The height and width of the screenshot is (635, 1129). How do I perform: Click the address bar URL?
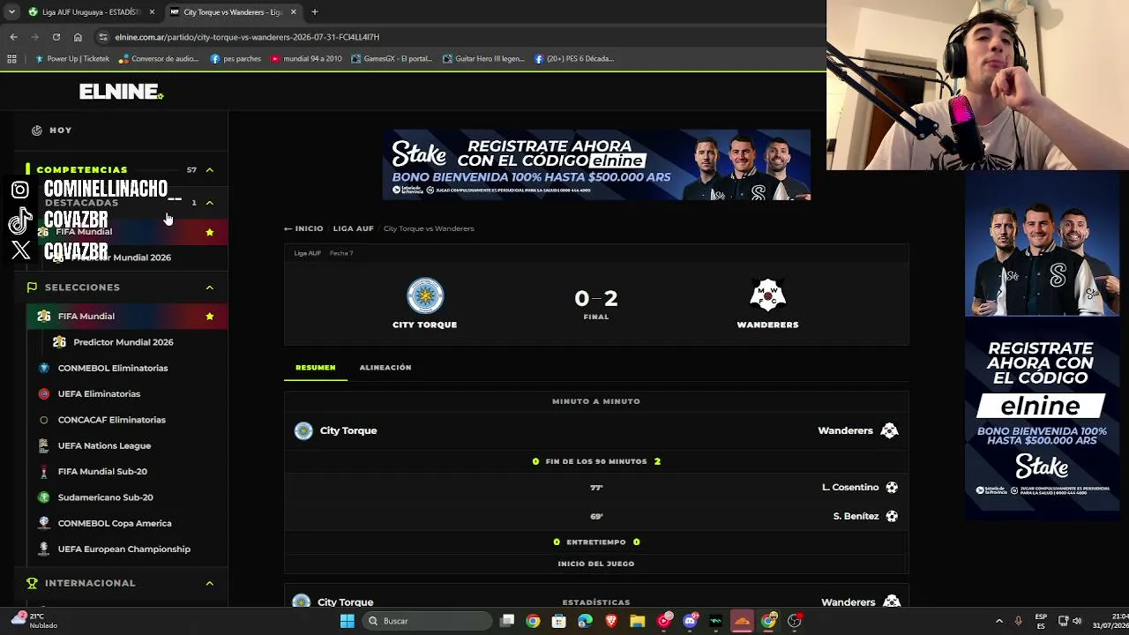pos(247,37)
